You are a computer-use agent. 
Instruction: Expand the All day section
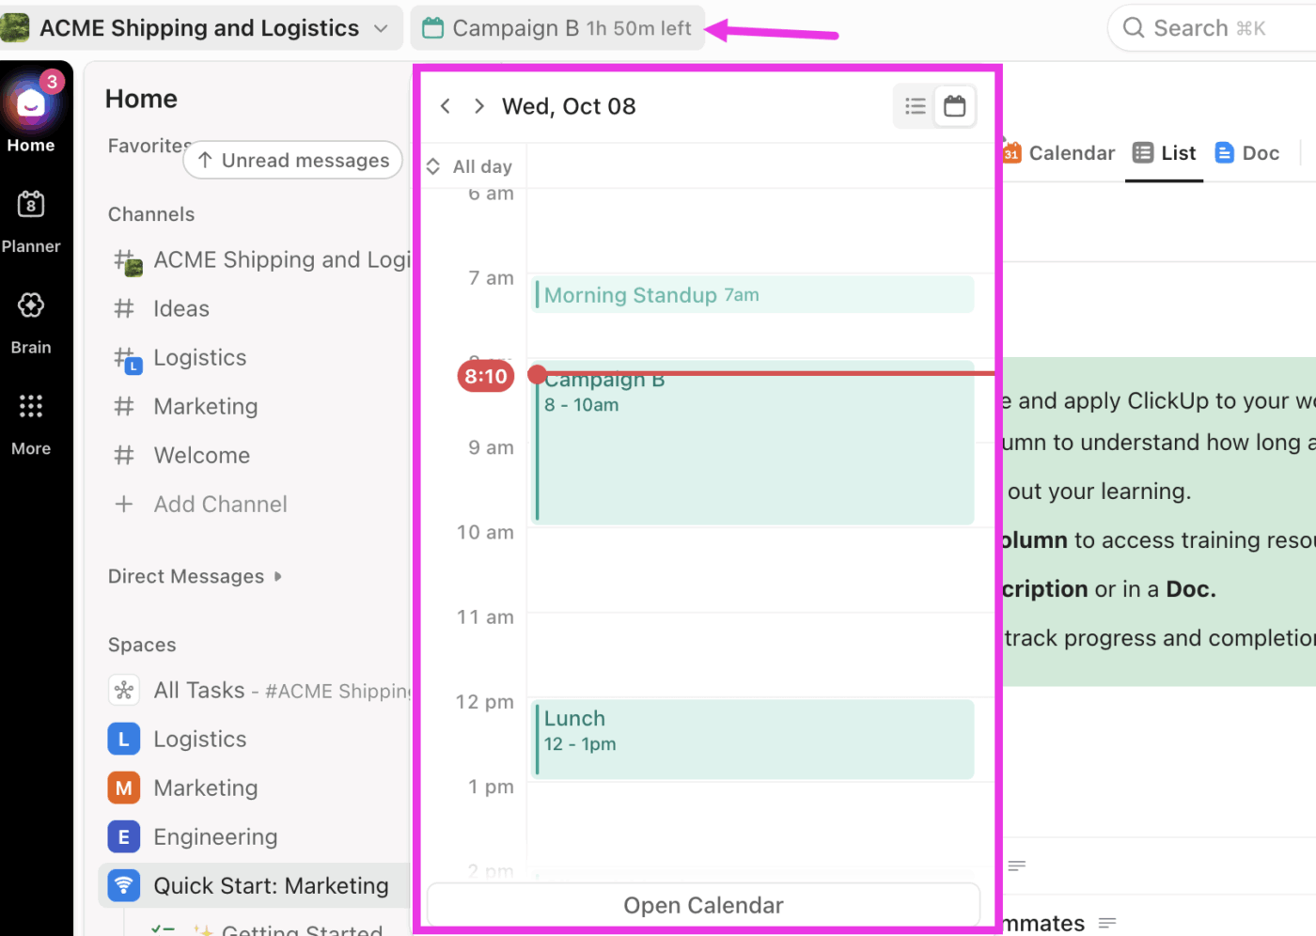(433, 166)
